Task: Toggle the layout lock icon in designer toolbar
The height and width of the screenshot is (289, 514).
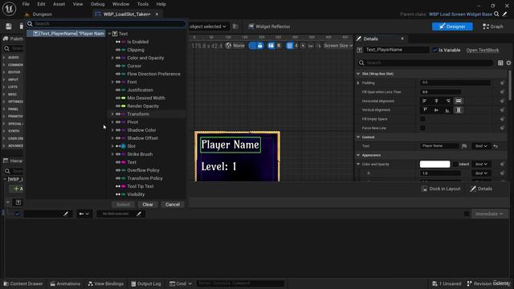Action: 260,46
